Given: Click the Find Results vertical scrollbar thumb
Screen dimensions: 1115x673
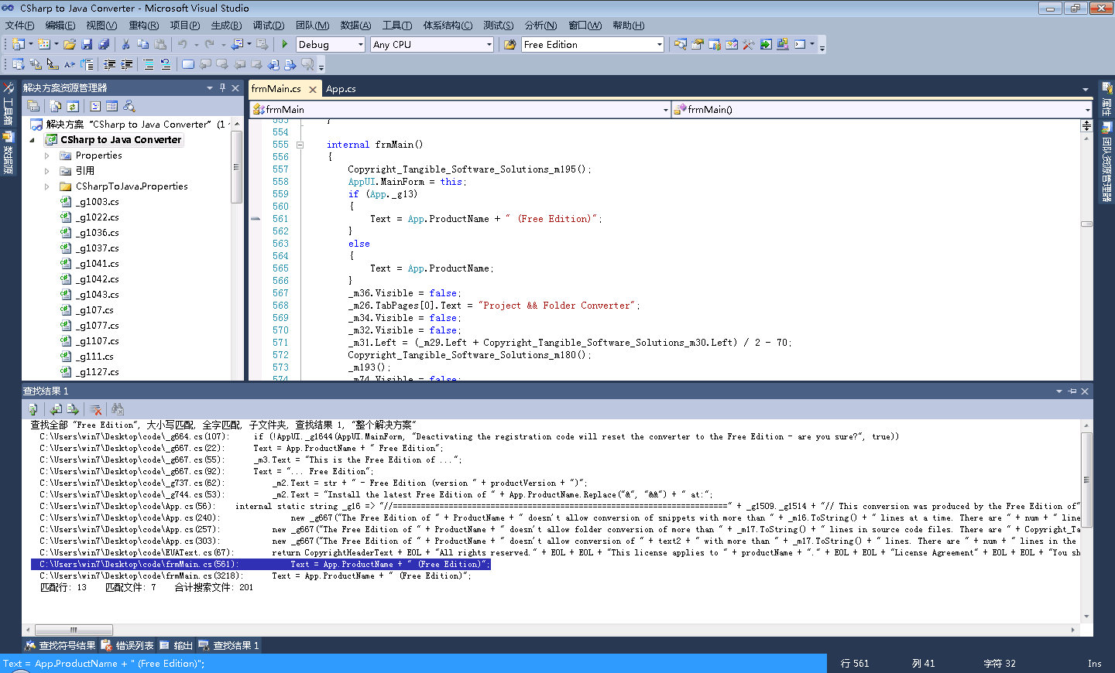Looking at the screenshot, I should (x=1086, y=480).
